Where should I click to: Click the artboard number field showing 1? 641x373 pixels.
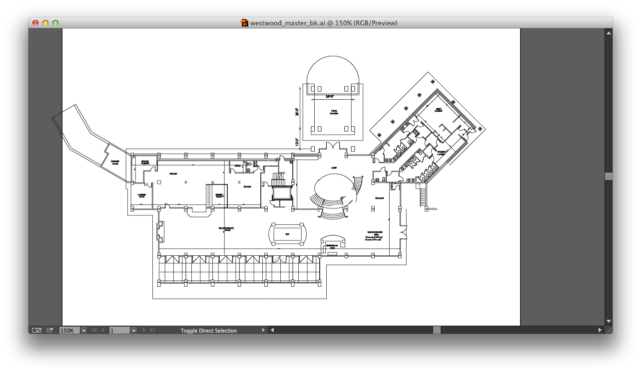point(119,330)
